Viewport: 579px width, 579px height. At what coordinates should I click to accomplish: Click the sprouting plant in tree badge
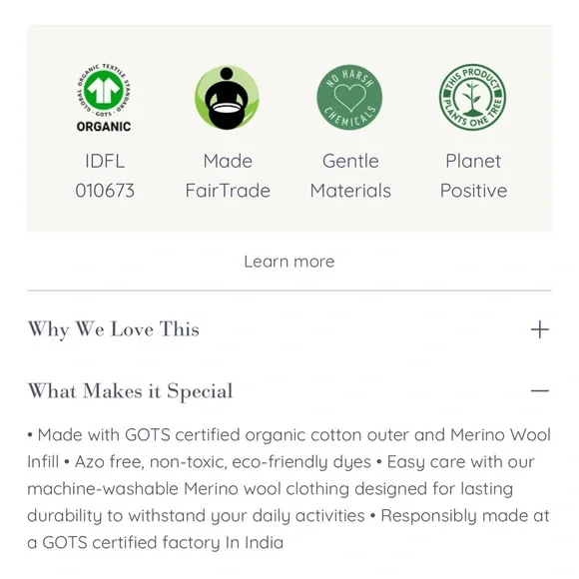(472, 98)
